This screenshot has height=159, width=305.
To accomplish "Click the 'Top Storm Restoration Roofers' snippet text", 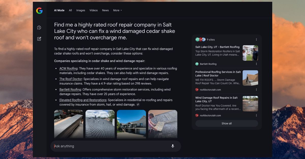I will 218,53.
